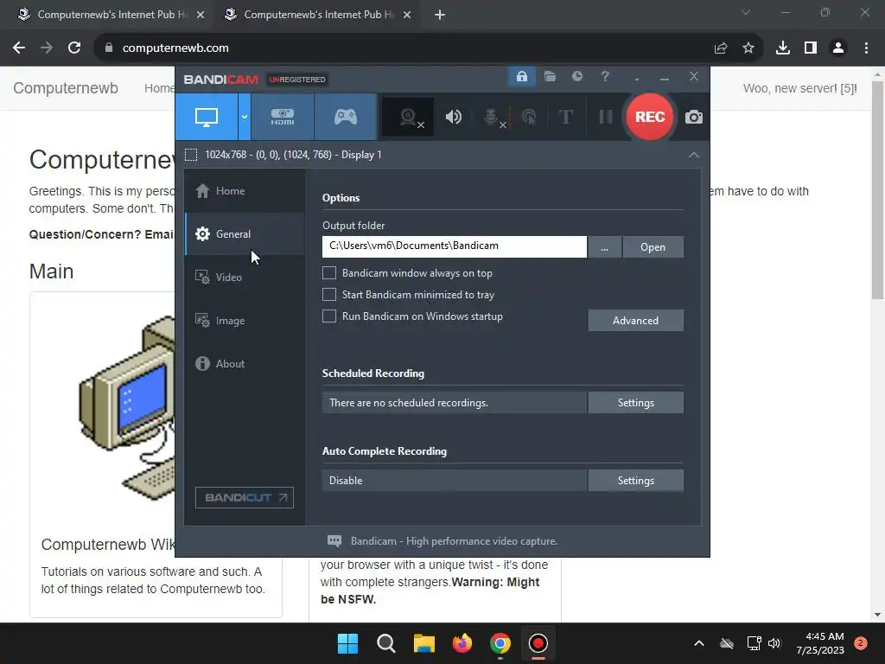Click Open next to output folder
Image resolution: width=885 pixels, height=664 pixels.
(653, 246)
